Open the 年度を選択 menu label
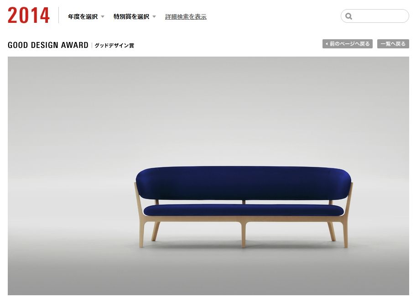Viewport: 416px width, 303px height. [x=83, y=17]
